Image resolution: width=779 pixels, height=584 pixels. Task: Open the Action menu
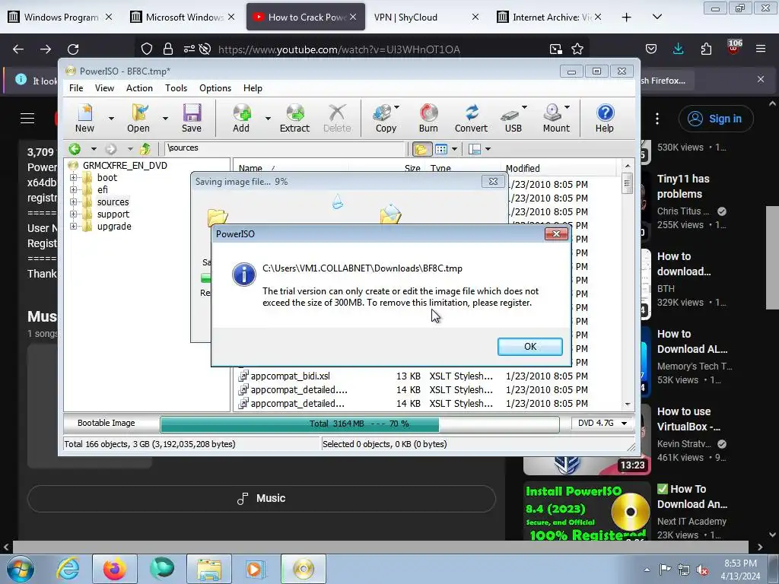pyautogui.click(x=139, y=88)
